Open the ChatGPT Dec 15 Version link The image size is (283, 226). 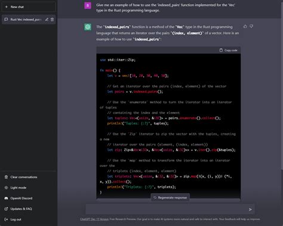[x=94, y=219]
